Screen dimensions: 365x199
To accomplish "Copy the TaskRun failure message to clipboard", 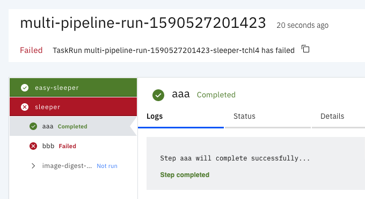I will (305, 49).
